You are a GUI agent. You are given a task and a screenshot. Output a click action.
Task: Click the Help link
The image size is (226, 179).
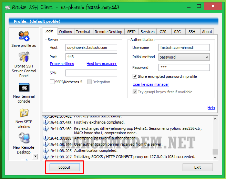coord(211,108)
